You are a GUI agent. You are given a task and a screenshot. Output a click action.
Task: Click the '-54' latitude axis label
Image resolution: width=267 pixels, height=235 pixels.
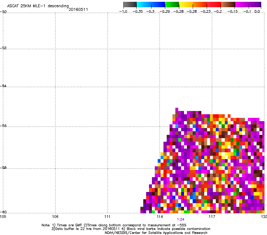pyautogui.click(x=3, y=86)
